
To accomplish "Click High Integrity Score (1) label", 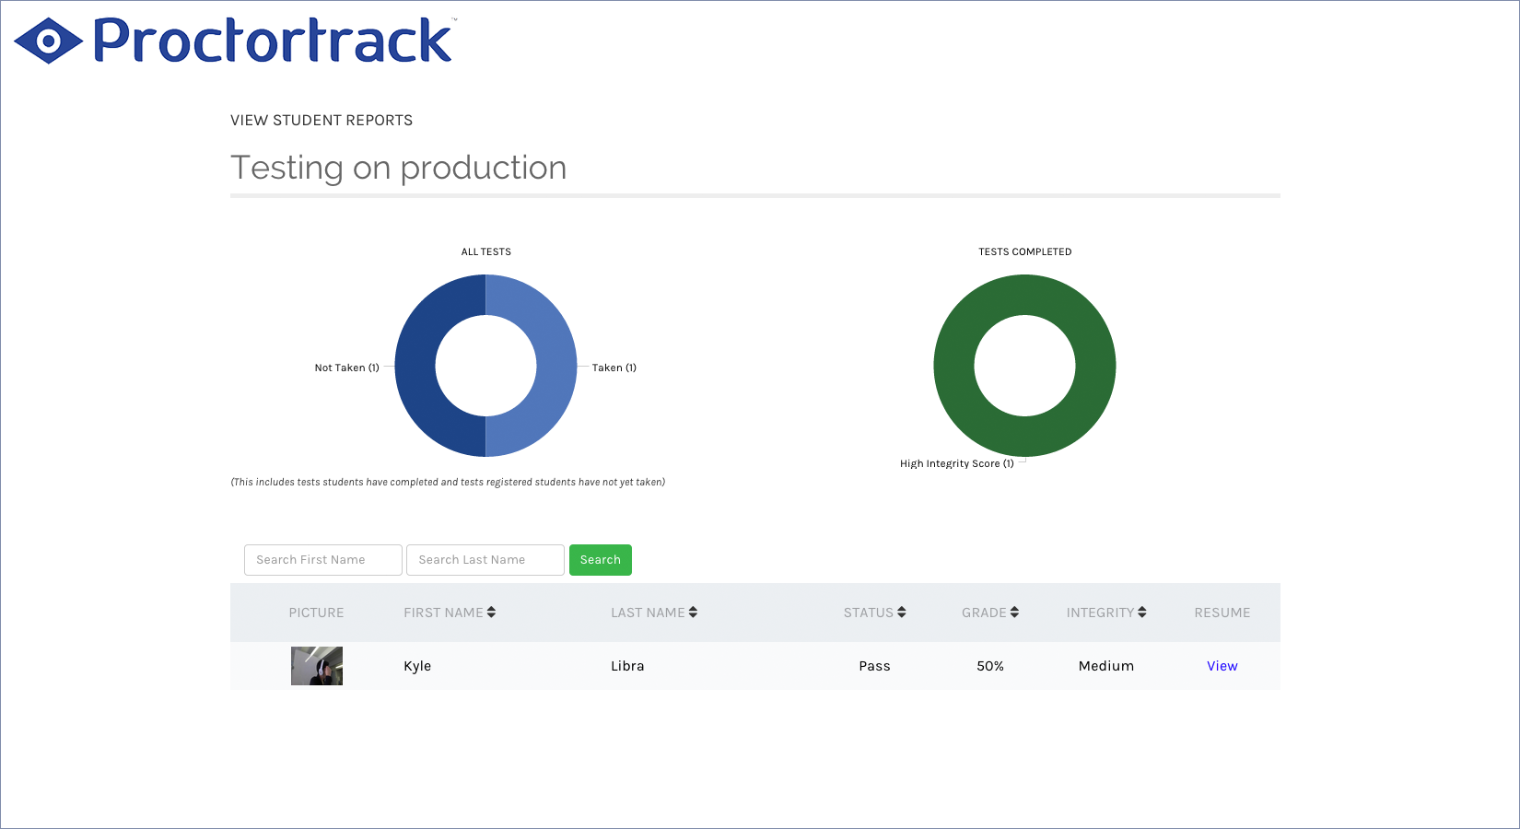I will [956, 463].
